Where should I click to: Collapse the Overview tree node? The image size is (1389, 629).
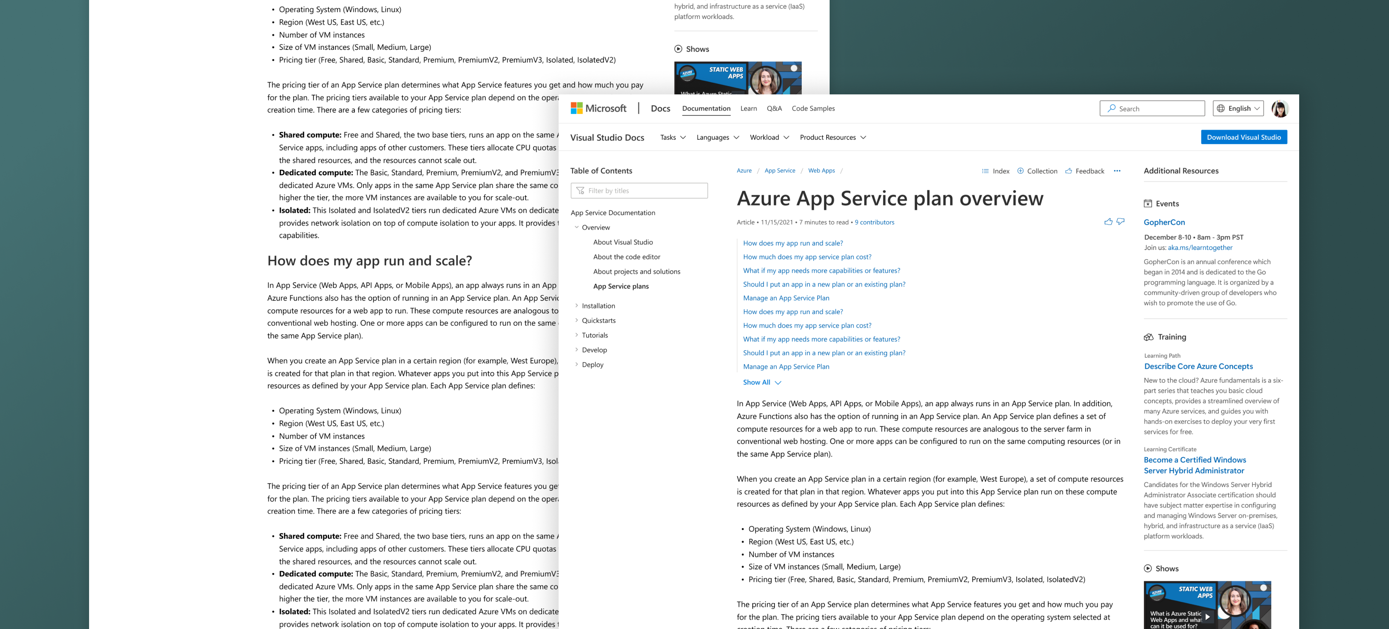576,227
